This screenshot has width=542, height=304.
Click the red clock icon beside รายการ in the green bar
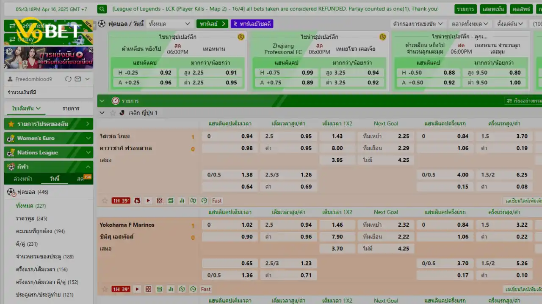click(115, 101)
